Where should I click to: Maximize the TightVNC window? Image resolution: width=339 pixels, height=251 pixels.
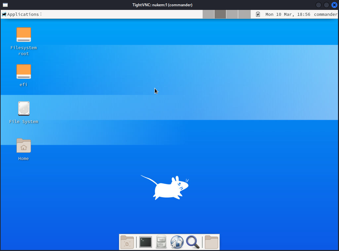(x=326, y=5)
